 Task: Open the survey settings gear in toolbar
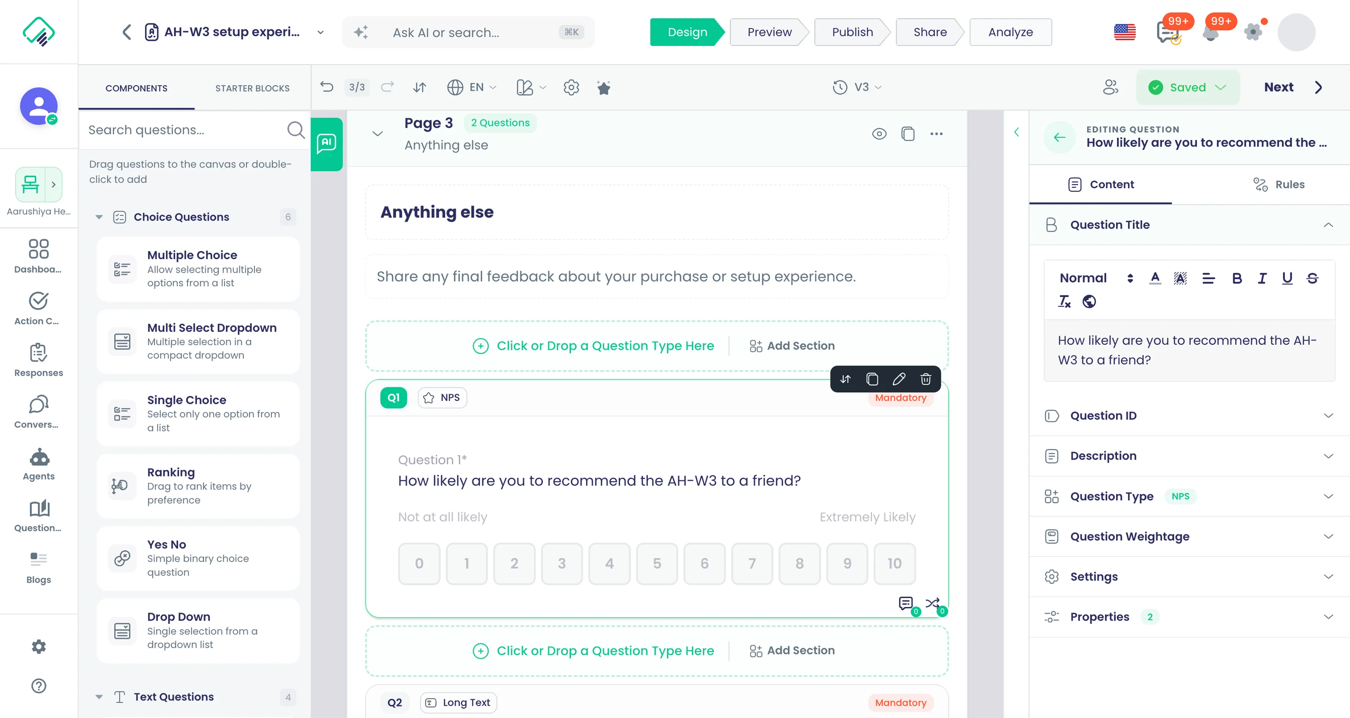(x=571, y=87)
